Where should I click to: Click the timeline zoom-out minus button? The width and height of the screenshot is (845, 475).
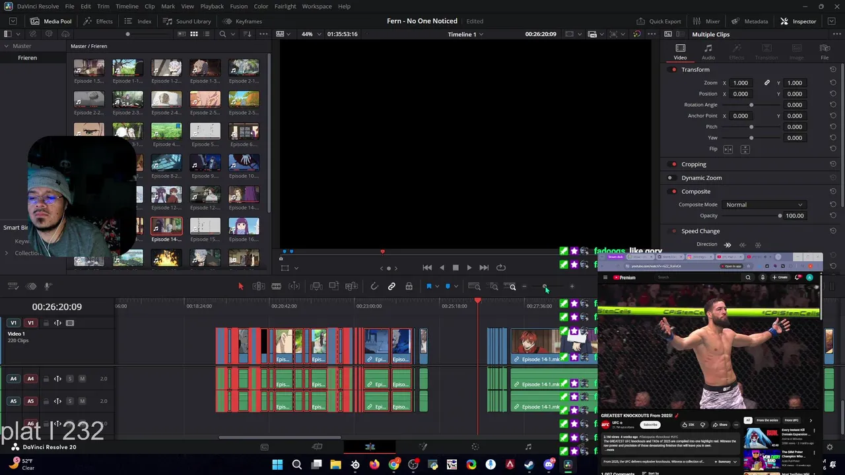click(x=524, y=286)
